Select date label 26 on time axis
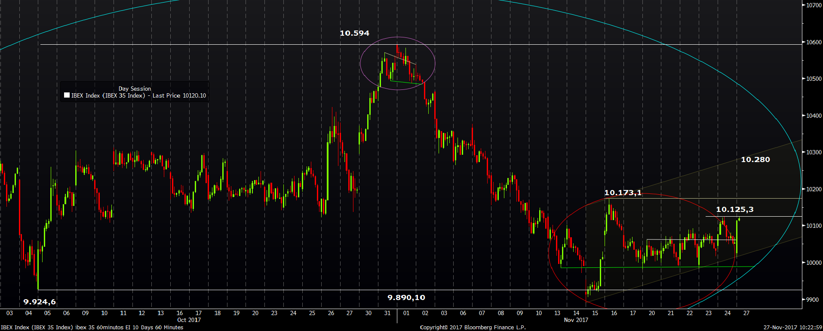This screenshot has width=823, height=331. [x=331, y=313]
